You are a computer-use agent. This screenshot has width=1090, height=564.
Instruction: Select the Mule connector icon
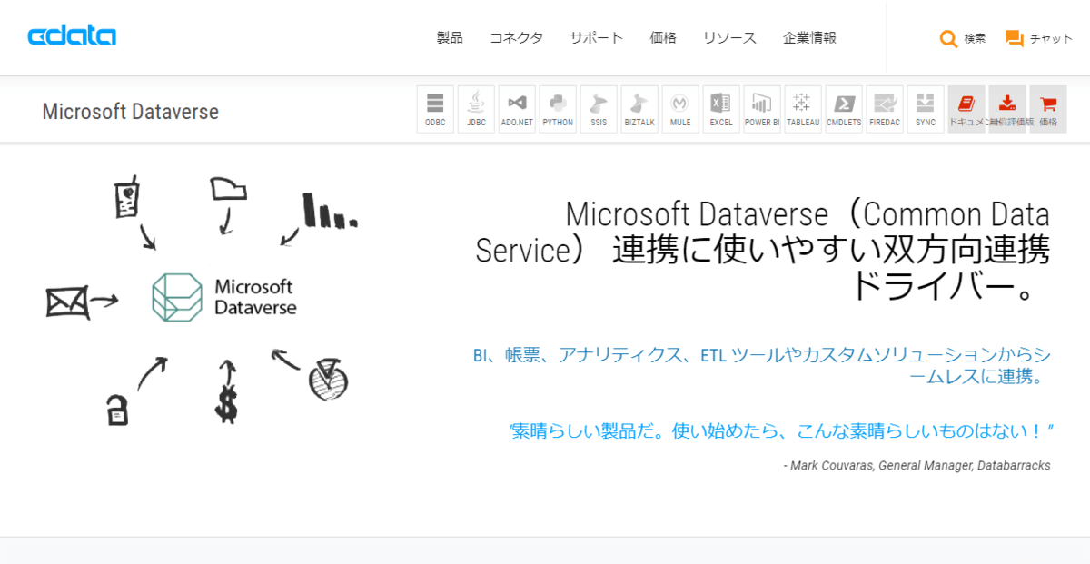pos(680,109)
